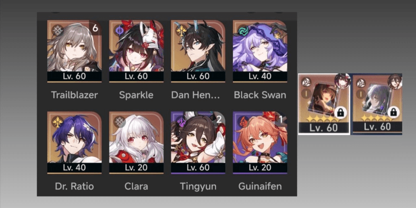
Task: Click Guinaifen's Fire element icon
Action: click(x=243, y=122)
